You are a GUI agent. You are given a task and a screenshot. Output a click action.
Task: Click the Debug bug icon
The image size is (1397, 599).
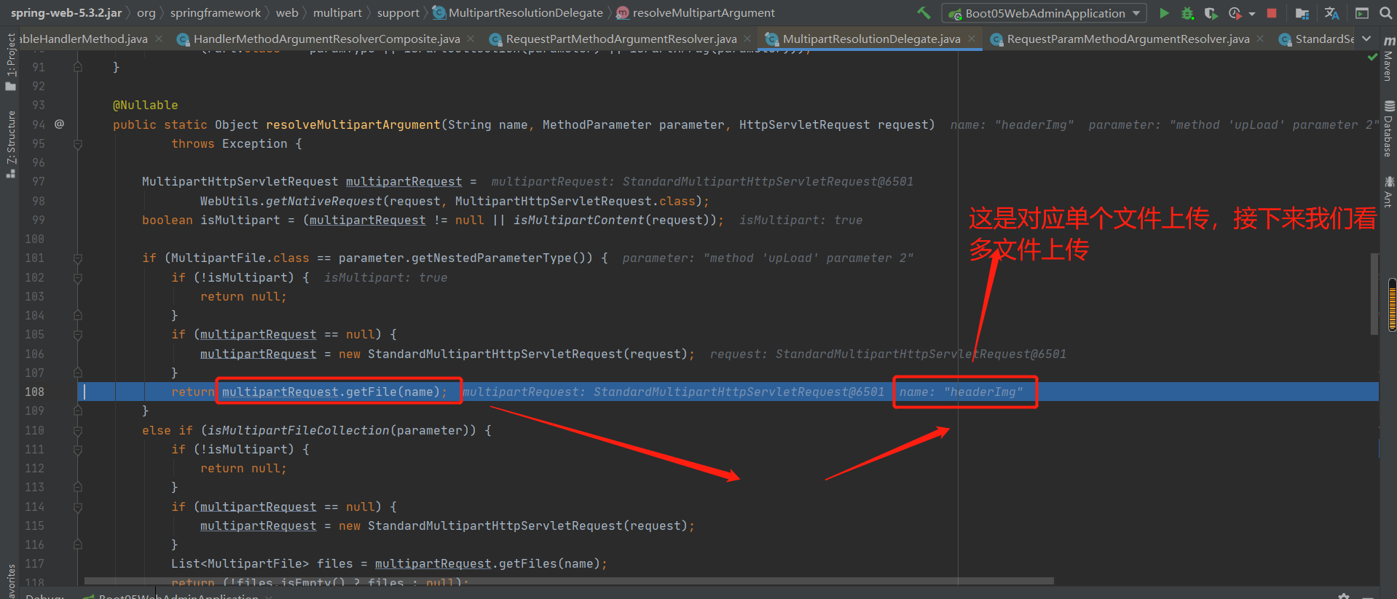coord(1187,13)
